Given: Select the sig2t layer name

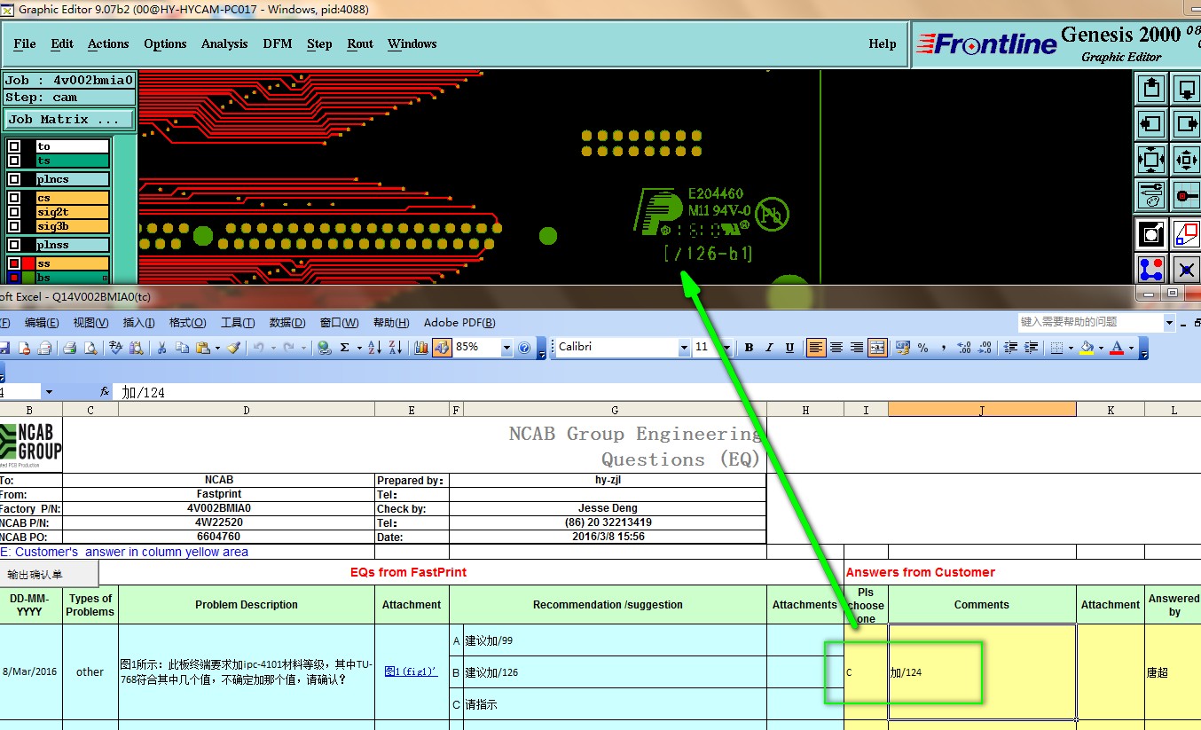Looking at the screenshot, I should pyautogui.click(x=72, y=212).
